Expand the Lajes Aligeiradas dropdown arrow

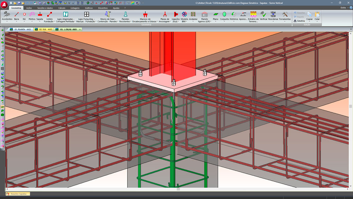point(75,22)
